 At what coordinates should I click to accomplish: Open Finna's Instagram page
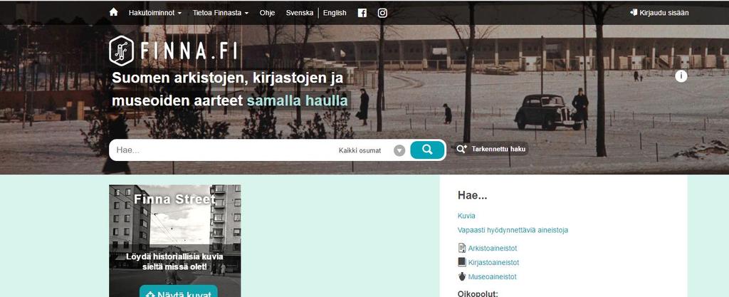pyautogui.click(x=382, y=13)
